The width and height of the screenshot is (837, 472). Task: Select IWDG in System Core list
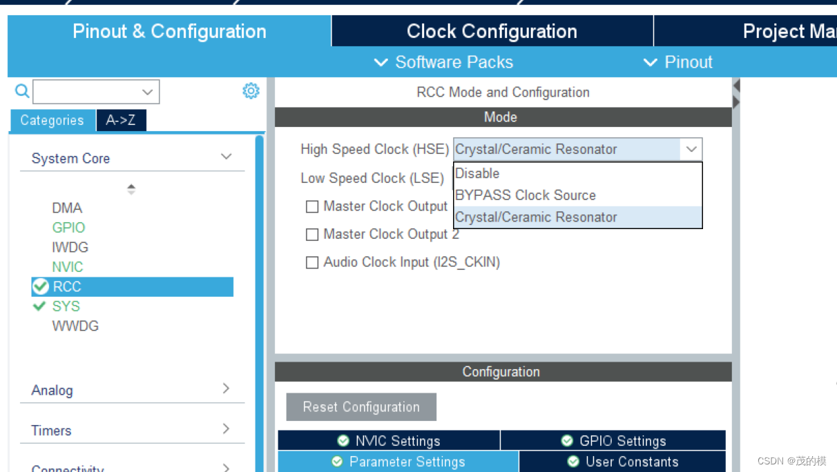point(70,247)
